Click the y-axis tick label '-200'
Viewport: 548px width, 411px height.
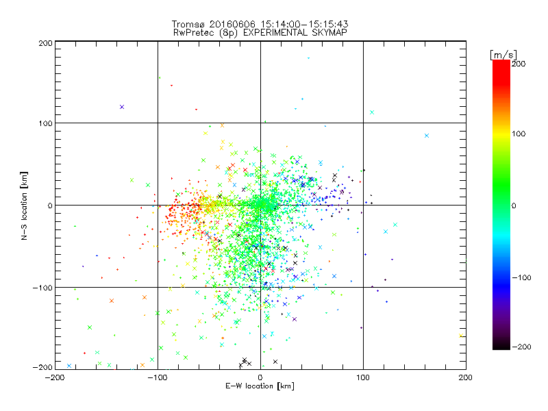(x=42, y=368)
